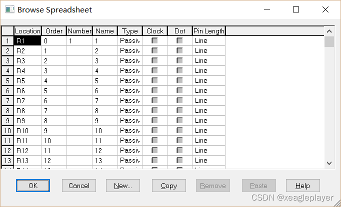Click the vertical scrollbar thumb

[x=329, y=41]
